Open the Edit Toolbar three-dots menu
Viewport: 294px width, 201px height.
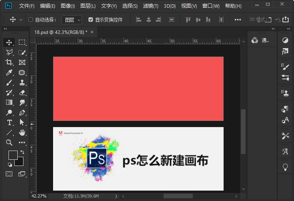[x=22, y=142]
